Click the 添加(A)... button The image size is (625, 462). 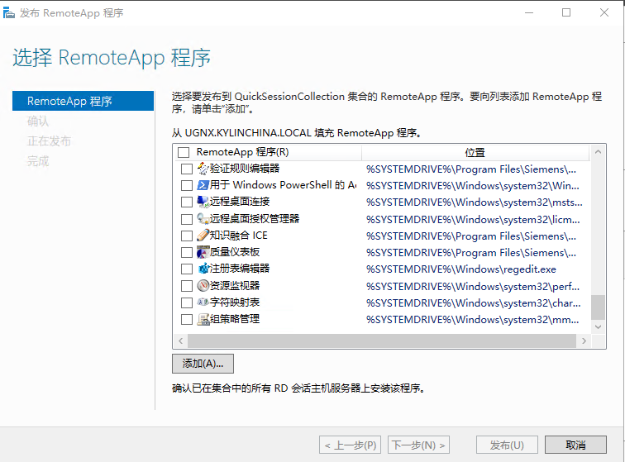(203, 364)
